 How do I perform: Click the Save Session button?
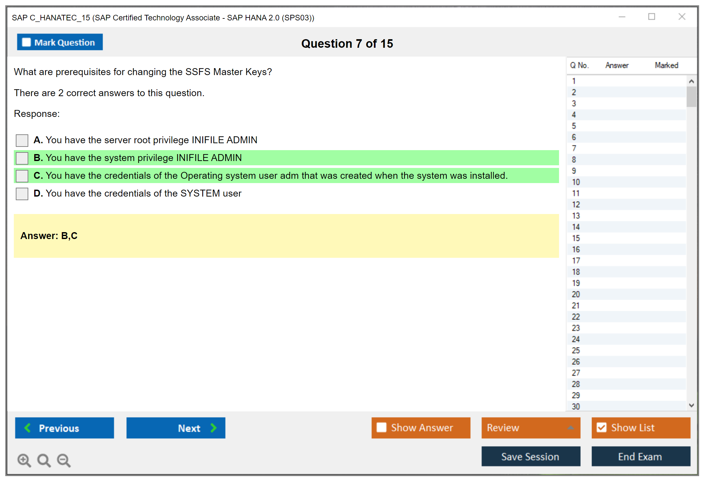[530, 456]
